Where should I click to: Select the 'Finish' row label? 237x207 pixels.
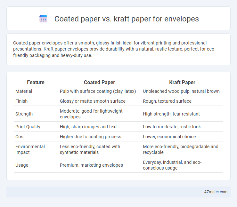point(21,101)
